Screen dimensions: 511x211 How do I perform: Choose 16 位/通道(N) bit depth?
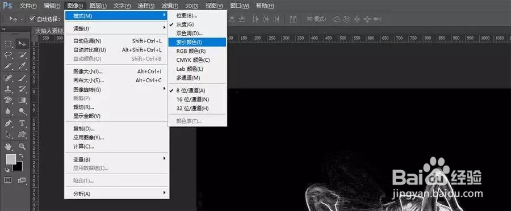197,99
